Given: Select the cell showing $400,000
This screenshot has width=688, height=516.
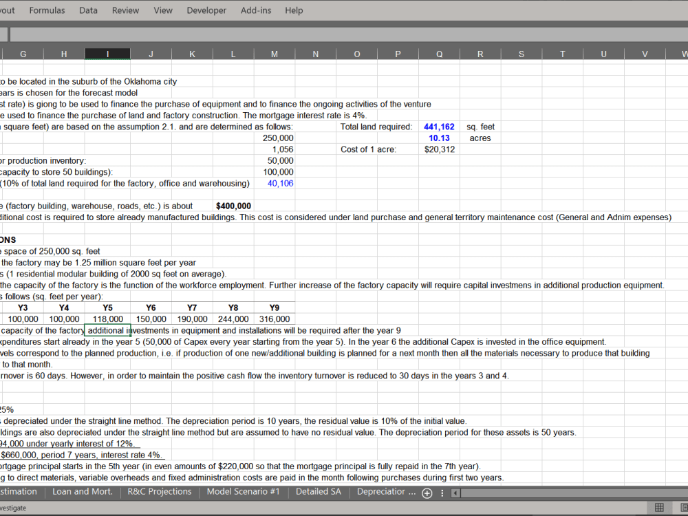Looking at the screenshot, I should [234, 206].
